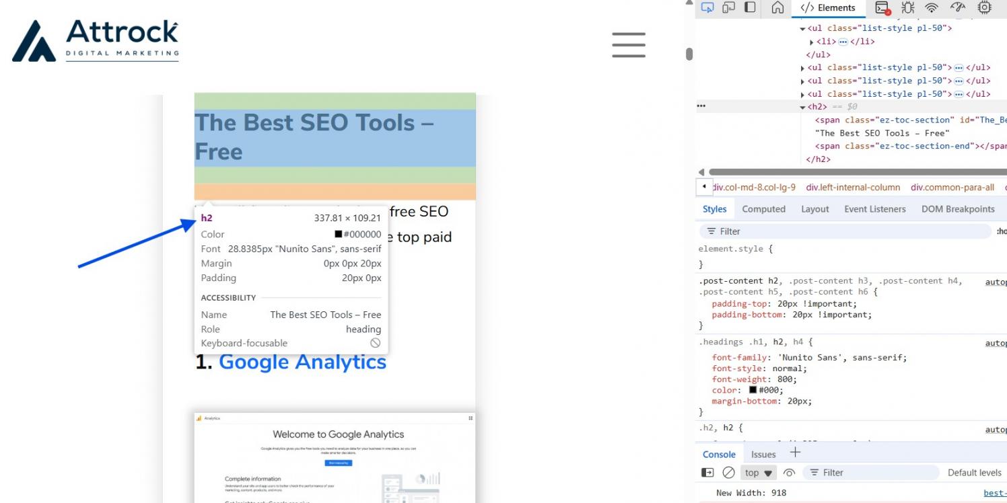Collapse the selected h2 node
Screen dimensions: 1007x503
[802, 107]
